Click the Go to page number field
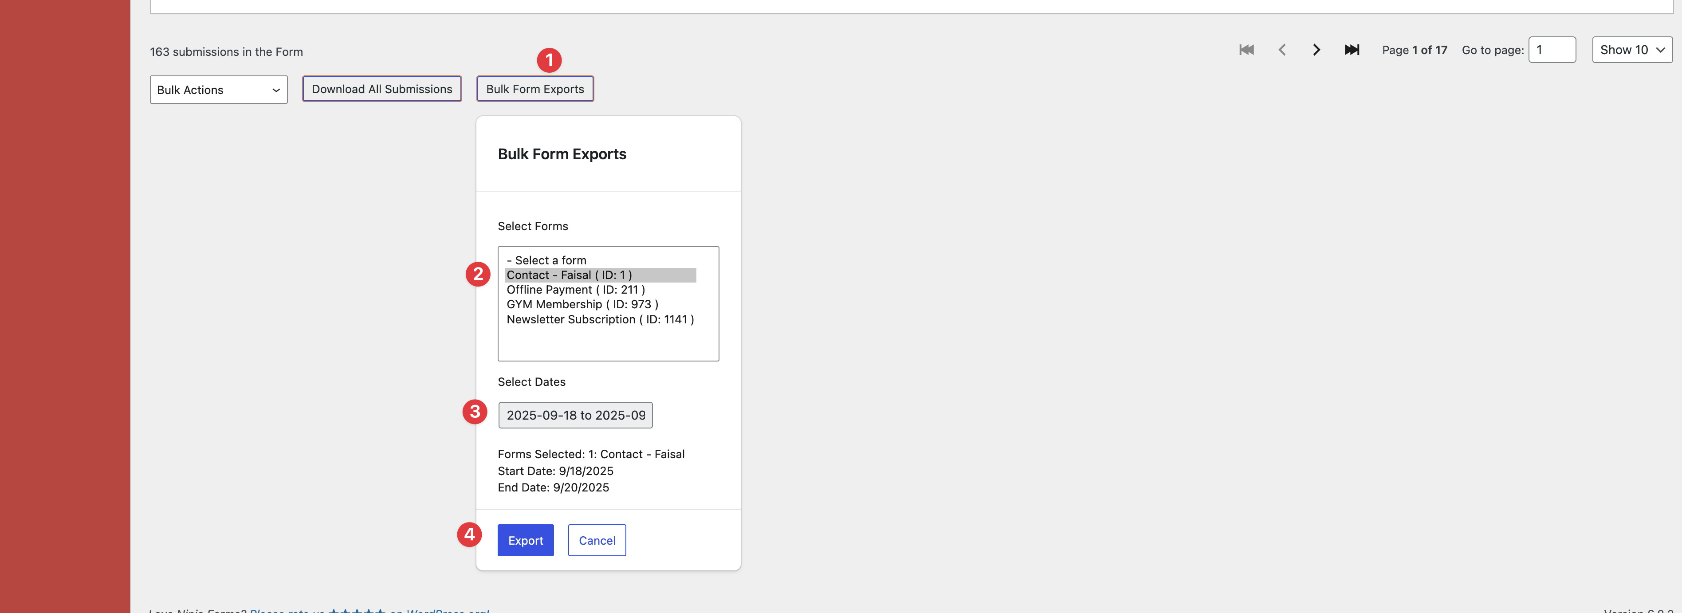The image size is (1682, 613). point(1552,50)
